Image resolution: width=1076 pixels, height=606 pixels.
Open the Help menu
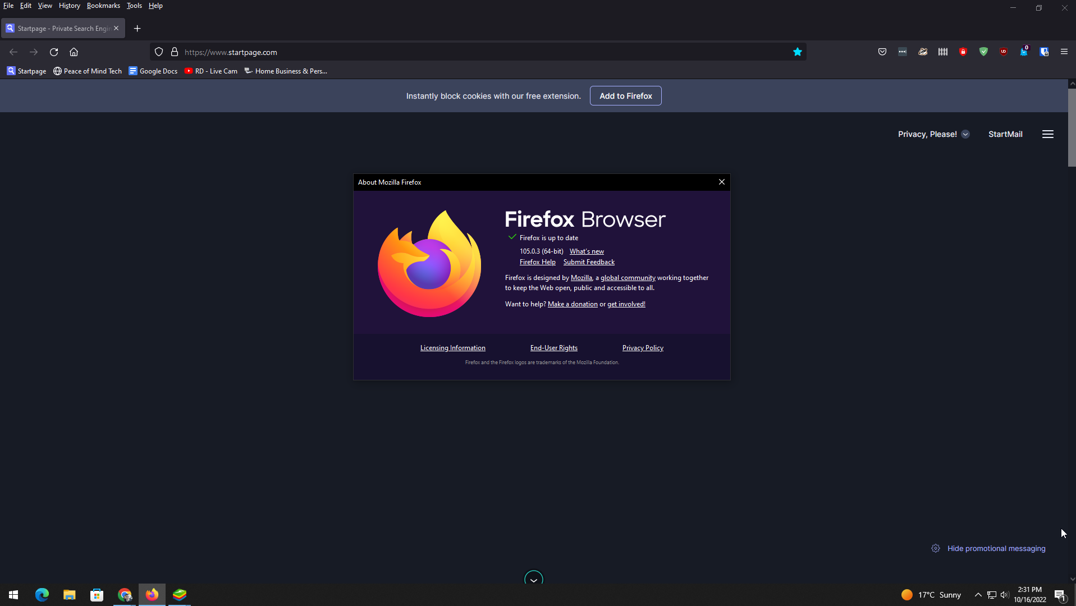[155, 6]
